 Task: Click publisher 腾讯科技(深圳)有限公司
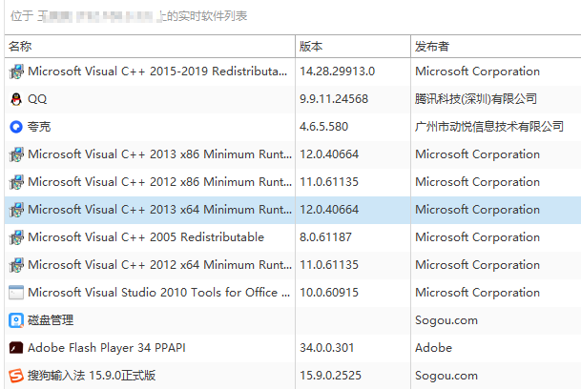coord(476,99)
